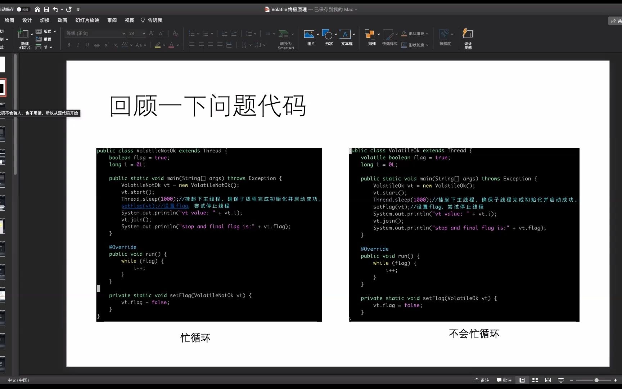Increase font size icon
Viewport: 622px width, 389px height.
coord(152,33)
